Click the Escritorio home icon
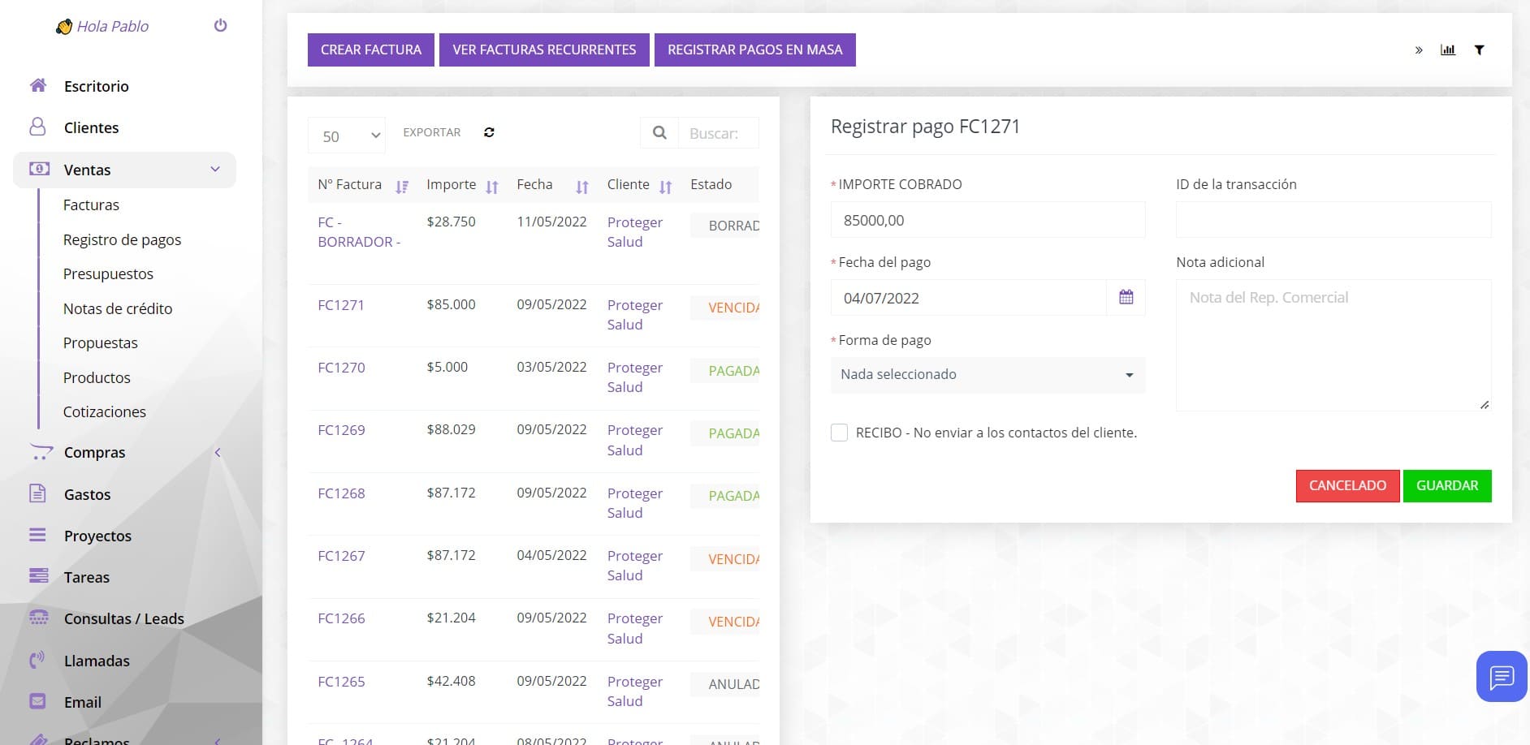 click(37, 85)
